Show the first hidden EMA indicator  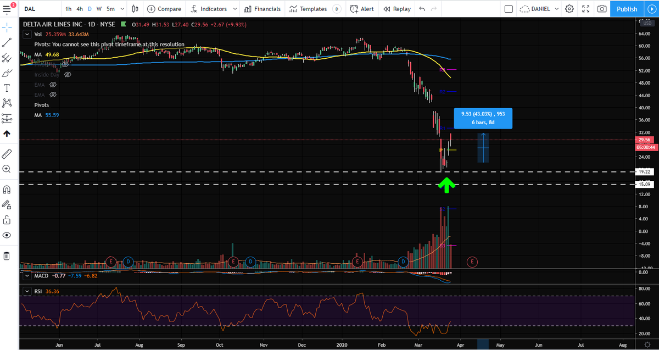coord(53,85)
